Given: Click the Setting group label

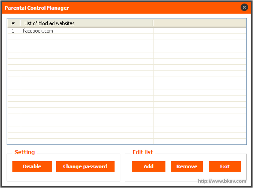Looking at the screenshot, I should click(x=25, y=152).
